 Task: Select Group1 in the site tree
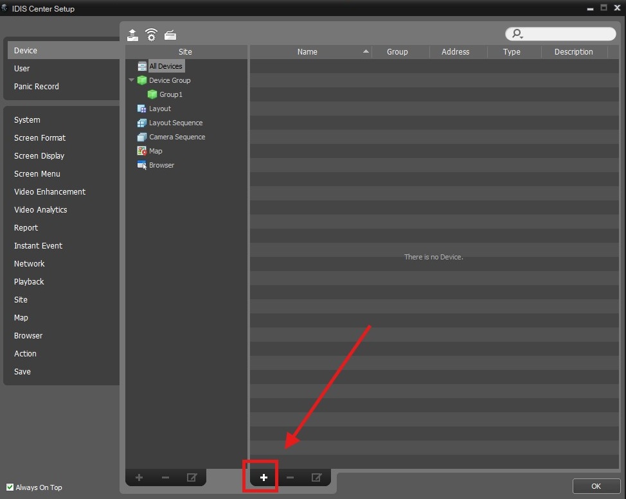coord(171,94)
